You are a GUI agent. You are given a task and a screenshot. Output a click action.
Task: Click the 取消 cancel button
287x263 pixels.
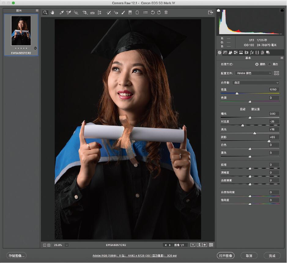249,256
